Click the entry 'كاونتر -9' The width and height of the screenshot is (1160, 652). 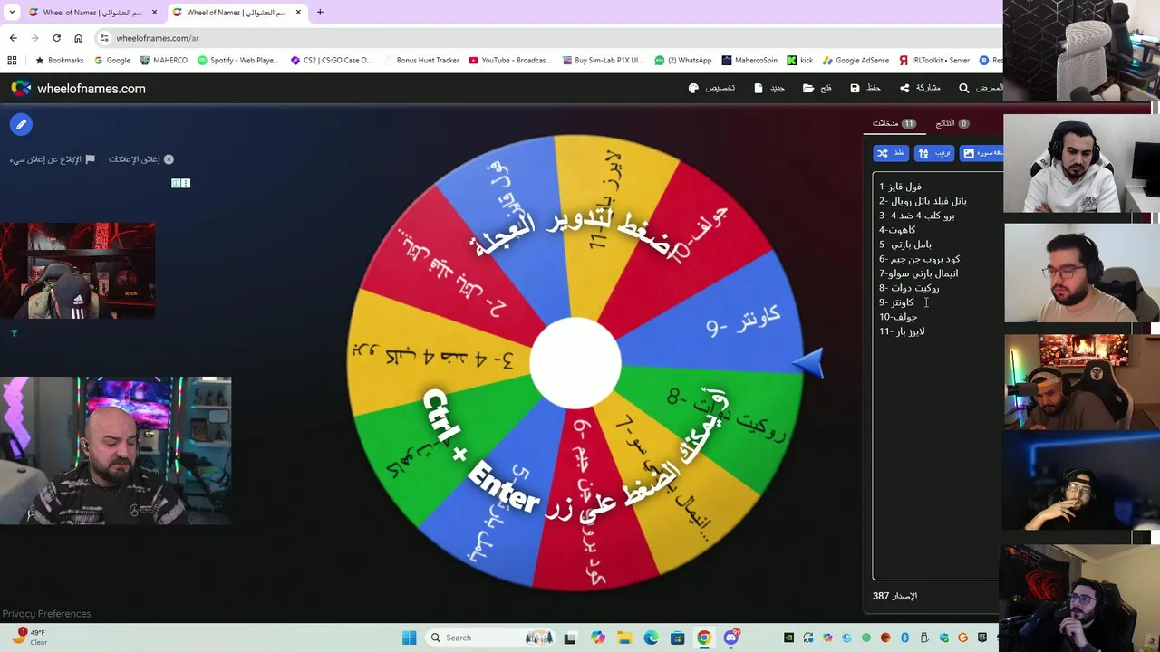[896, 302]
